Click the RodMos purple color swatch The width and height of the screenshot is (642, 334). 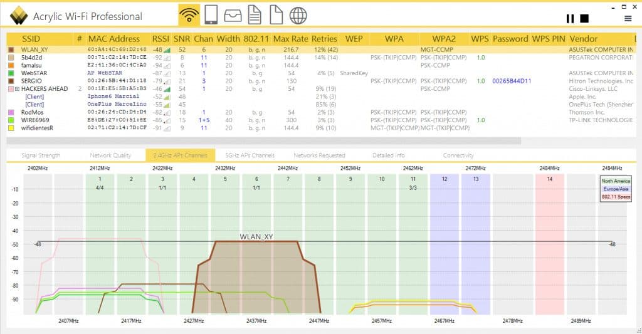point(11,112)
